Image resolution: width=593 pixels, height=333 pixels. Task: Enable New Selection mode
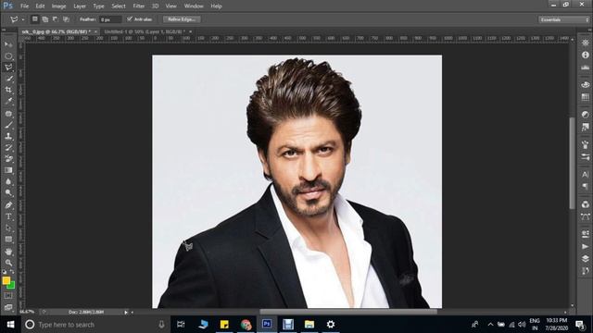click(x=35, y=18)
